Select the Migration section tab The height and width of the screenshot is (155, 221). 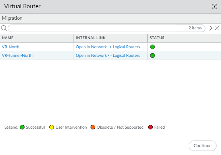point(12,18)
